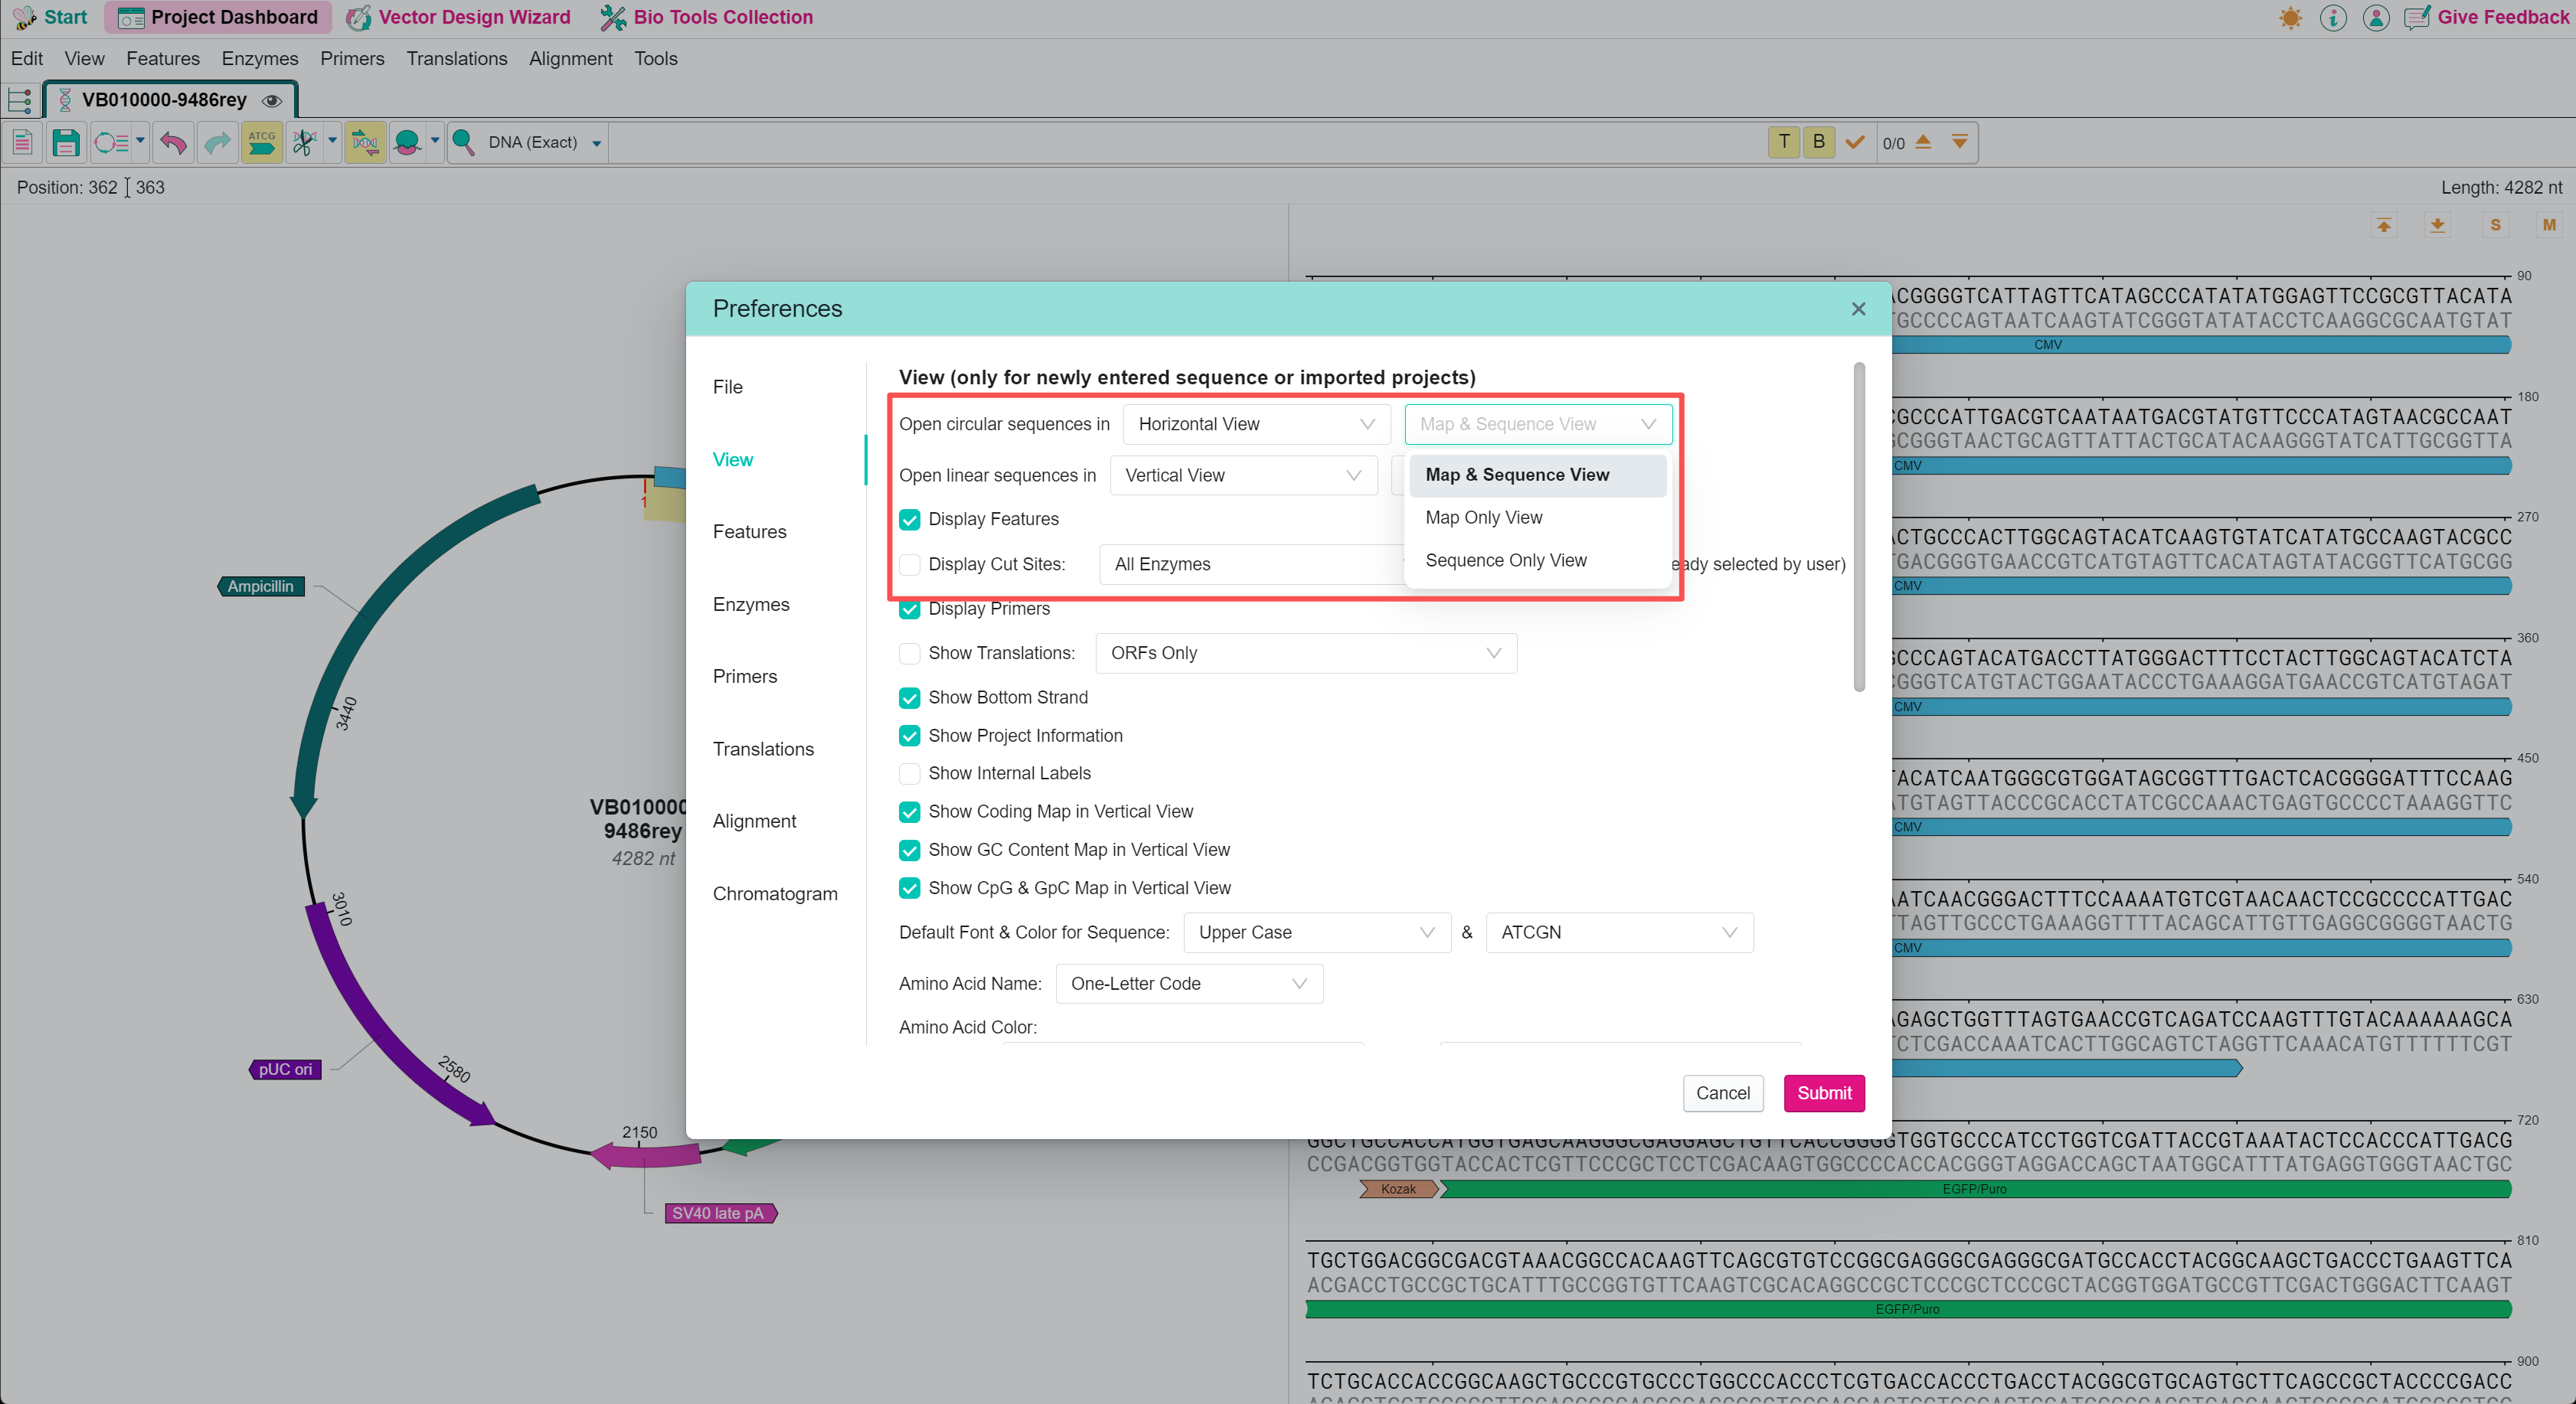Open the Upper Case font dropdown

point(1316,932)
